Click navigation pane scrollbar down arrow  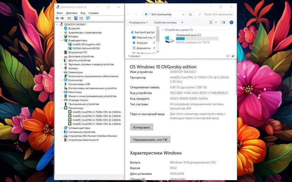coord(158,52)
